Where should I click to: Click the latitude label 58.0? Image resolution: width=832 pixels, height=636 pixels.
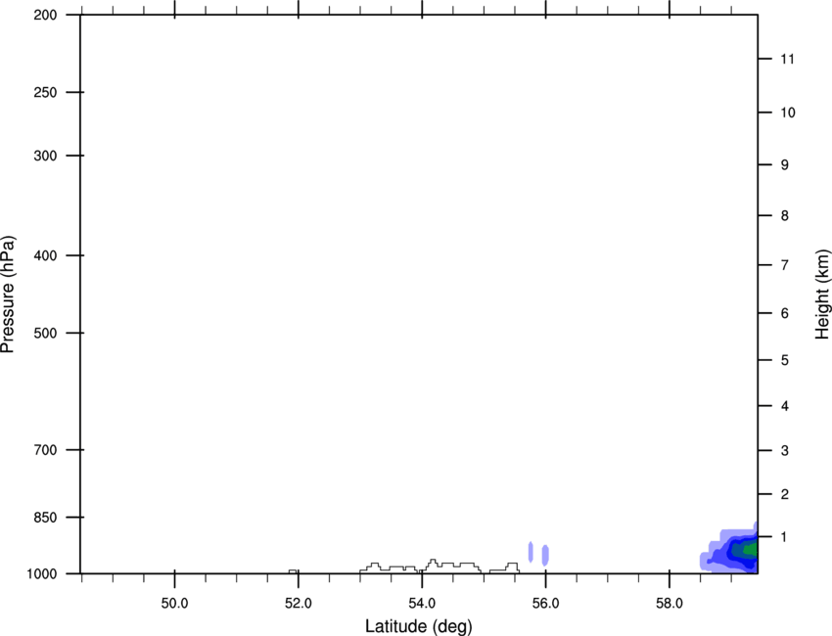670,604
